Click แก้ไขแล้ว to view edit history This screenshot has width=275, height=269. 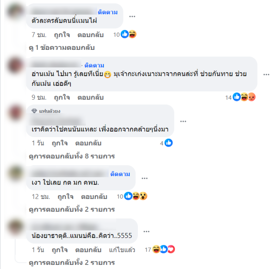coord(122,250)
